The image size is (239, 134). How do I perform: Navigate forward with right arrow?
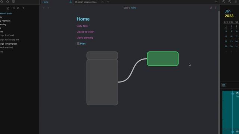click(49, 8)
